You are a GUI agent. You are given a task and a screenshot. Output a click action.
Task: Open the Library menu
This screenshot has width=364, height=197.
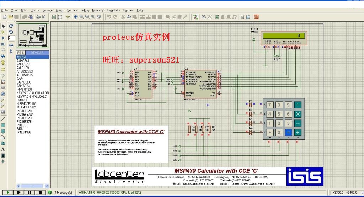click(98, 10)
